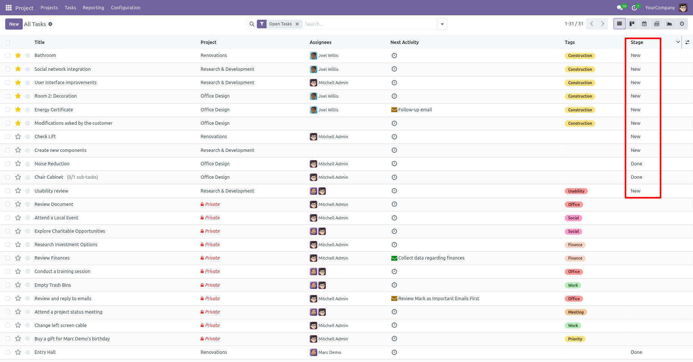Screen dimensions: 693x362
Task: Expand the Stage column dropdown chevron
Action: coord(678,42)
